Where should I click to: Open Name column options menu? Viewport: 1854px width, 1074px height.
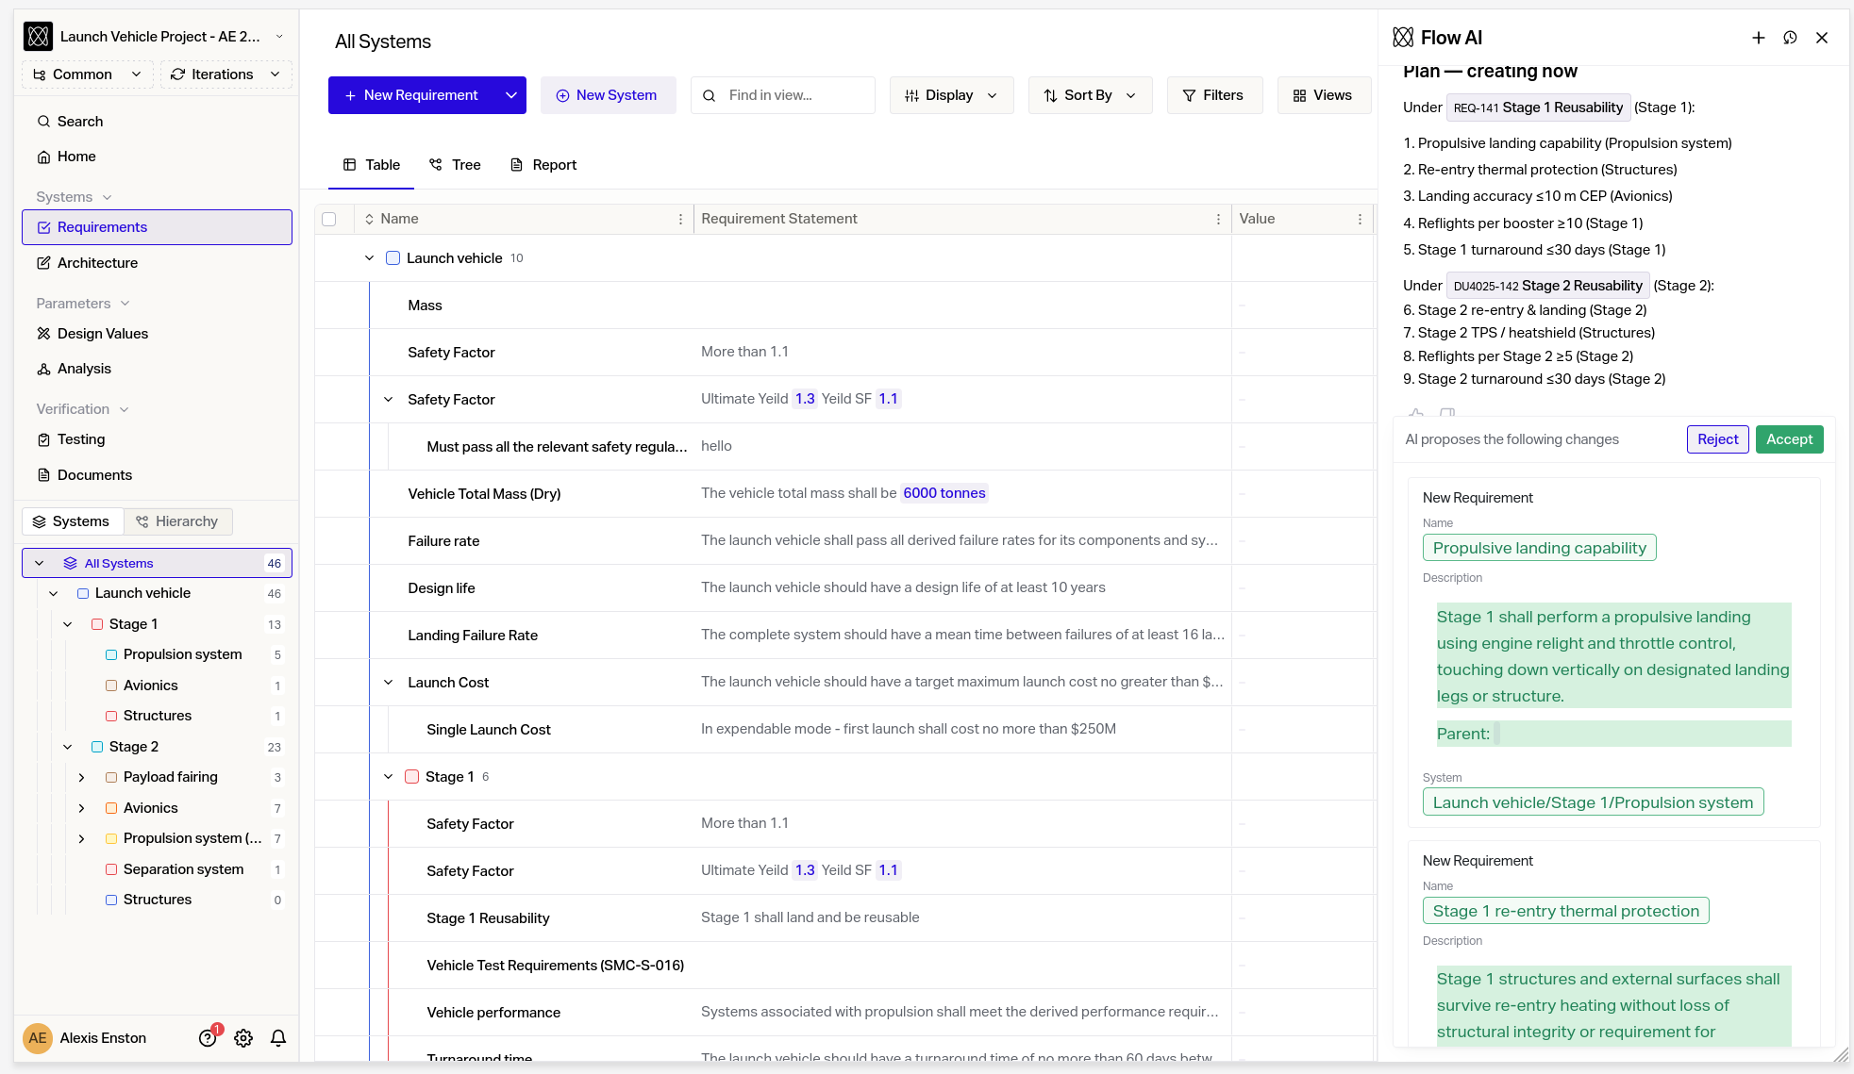point(680,219)
